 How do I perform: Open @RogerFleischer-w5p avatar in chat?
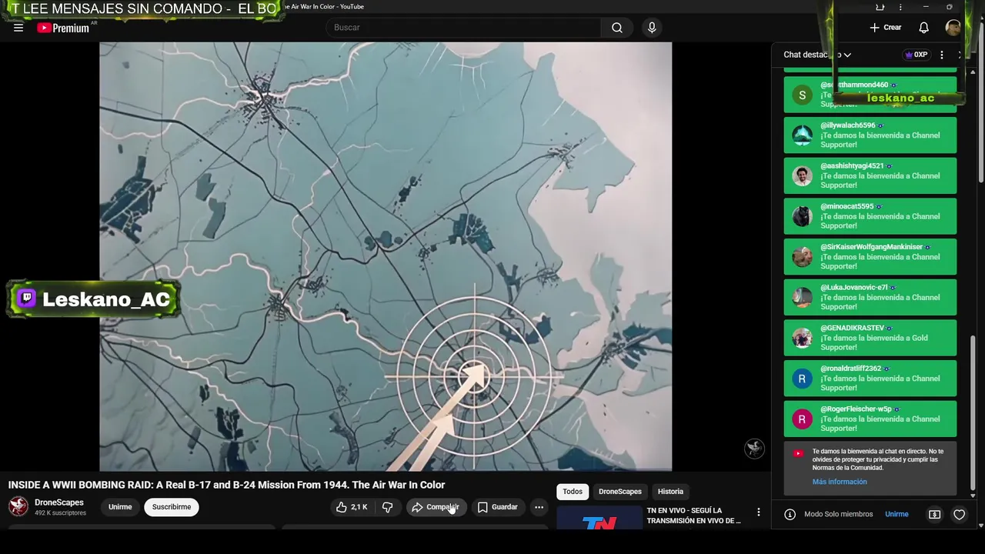802,419
